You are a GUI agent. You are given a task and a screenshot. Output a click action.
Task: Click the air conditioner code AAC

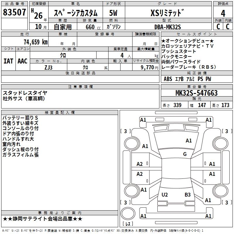pos(23,61)
